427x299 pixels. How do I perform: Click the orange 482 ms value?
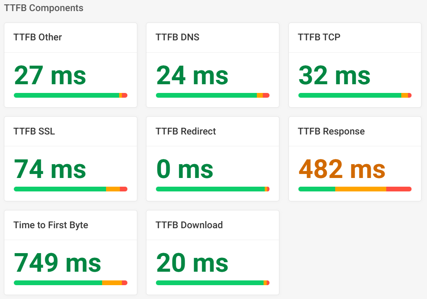point(342,169)
